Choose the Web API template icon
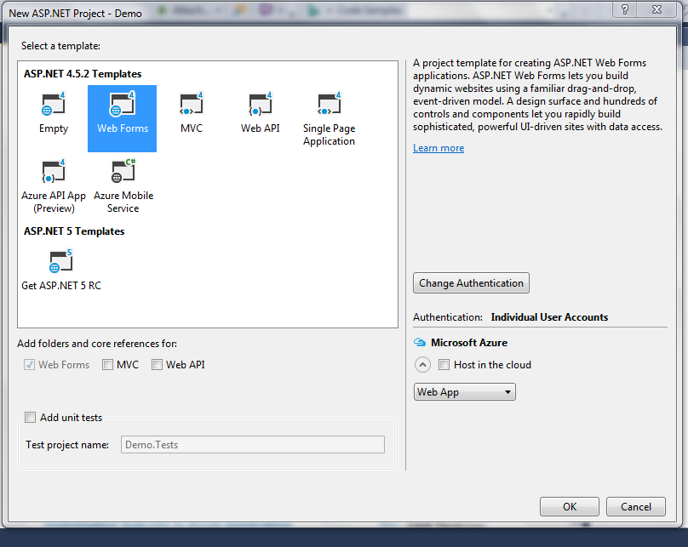The height and width of the screenshot is (547, 688). [261, 104]
